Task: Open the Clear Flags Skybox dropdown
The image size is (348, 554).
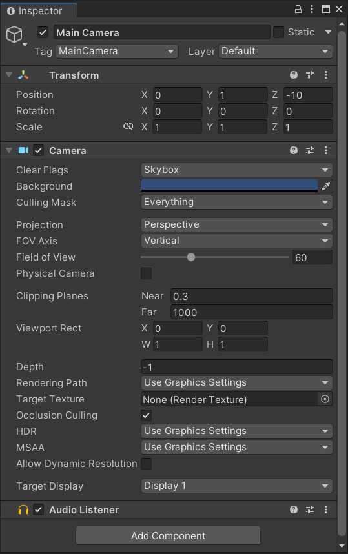Action: point(236,170)
